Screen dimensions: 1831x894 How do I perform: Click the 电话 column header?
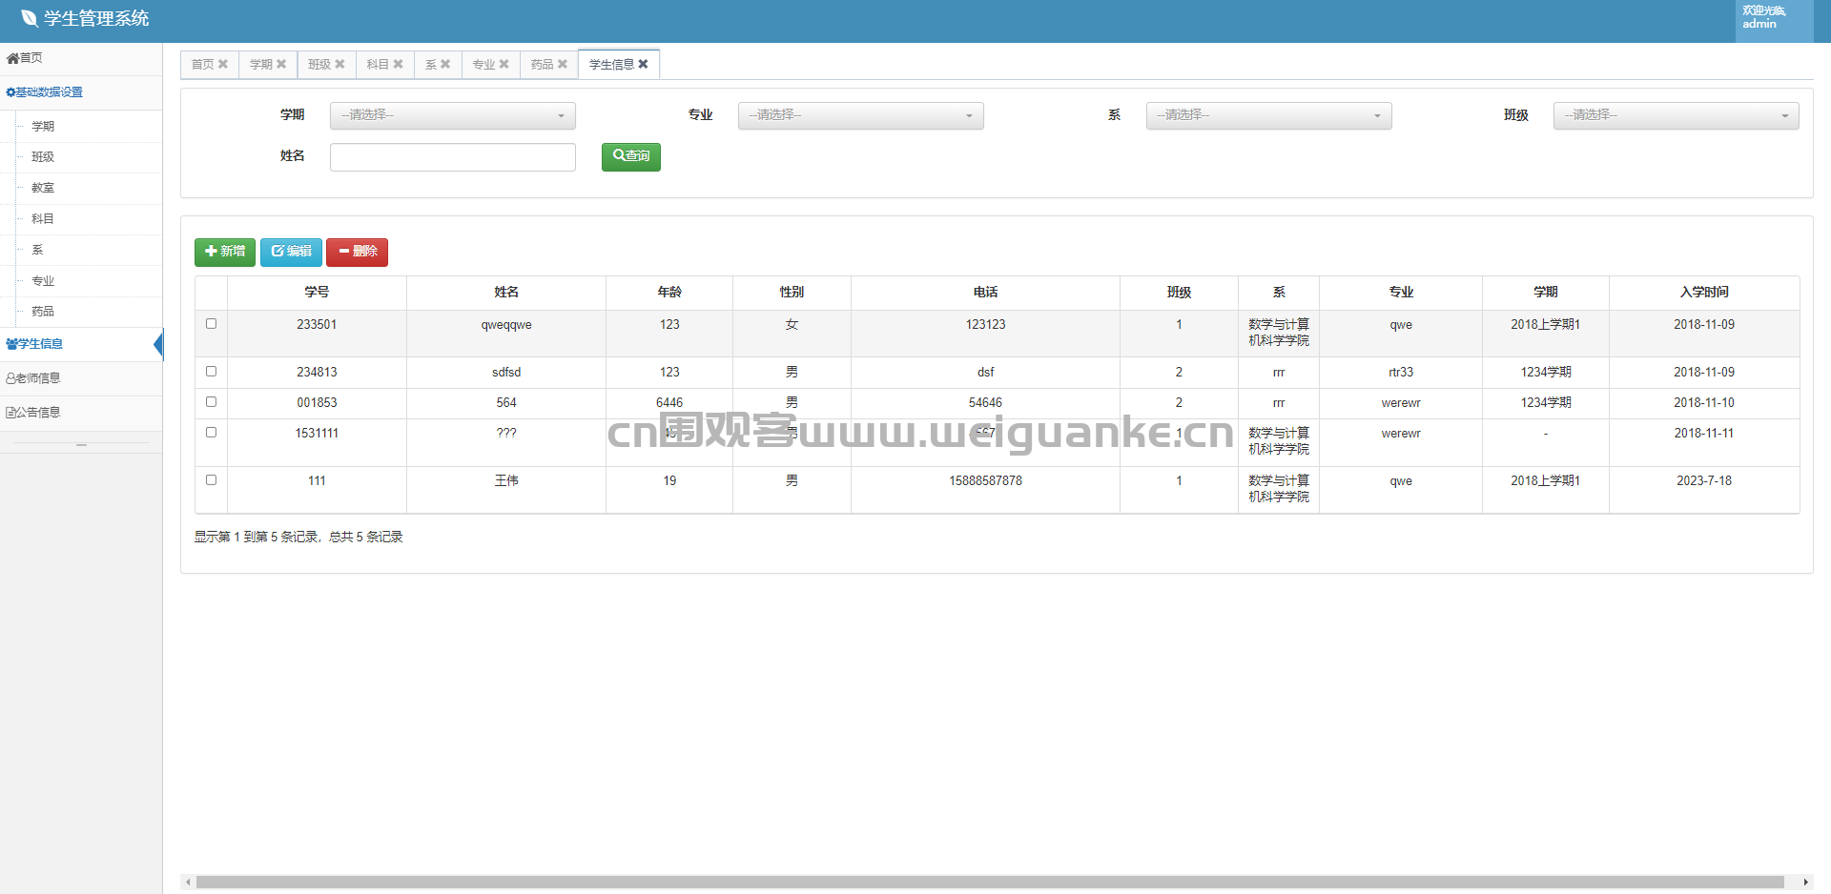985,293
